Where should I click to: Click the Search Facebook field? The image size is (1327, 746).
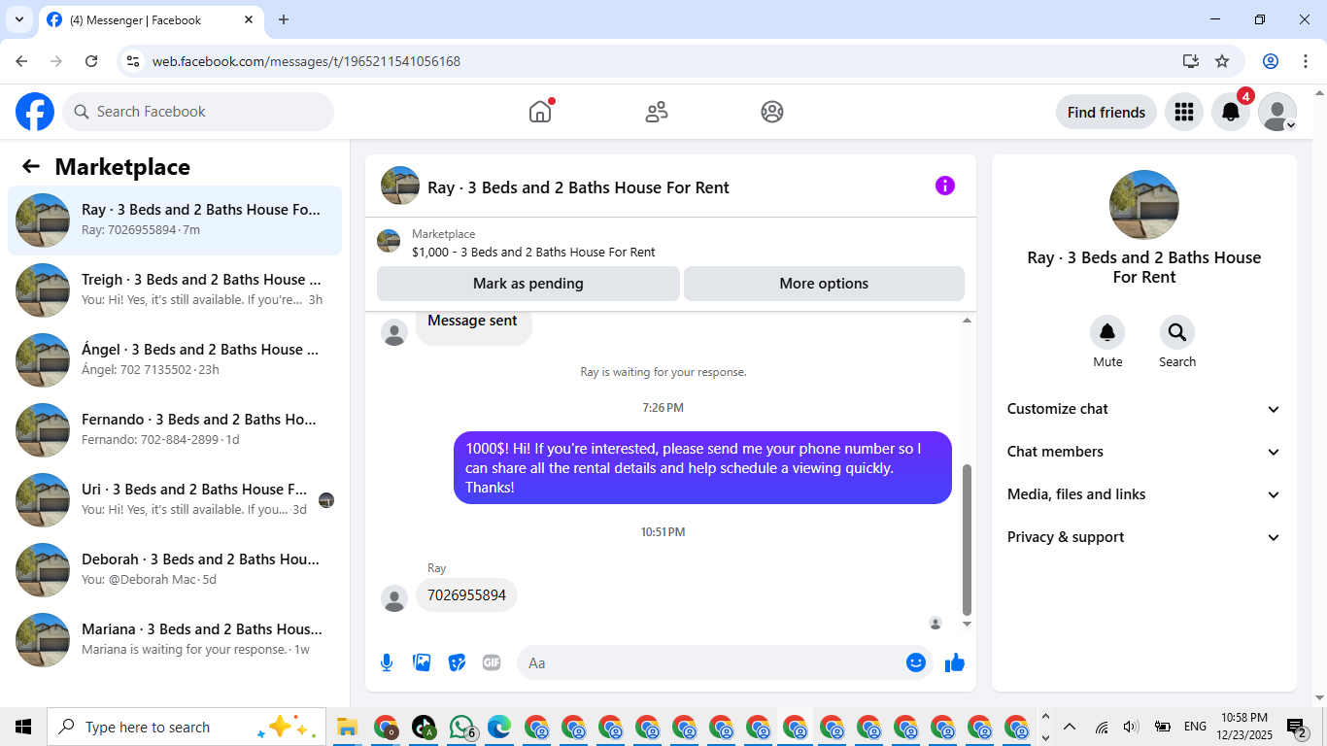[198, 112]
